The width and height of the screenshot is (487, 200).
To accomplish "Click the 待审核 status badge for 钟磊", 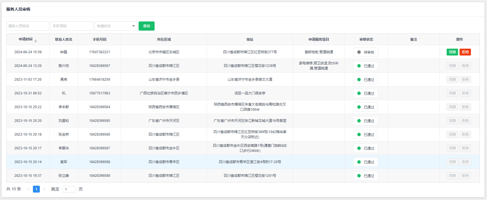I will (x=366, y=52).
